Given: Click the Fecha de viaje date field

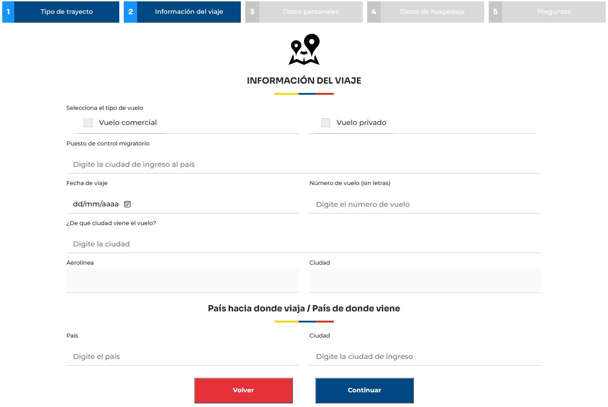Looking at the screenshot, I should point(182,204).
